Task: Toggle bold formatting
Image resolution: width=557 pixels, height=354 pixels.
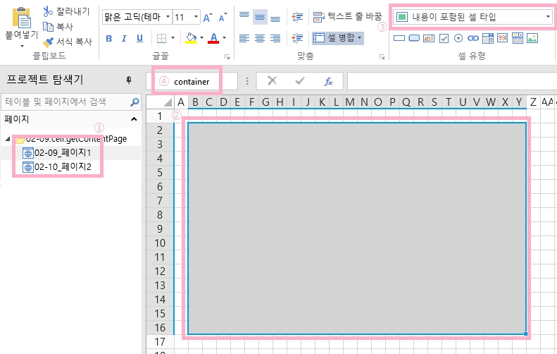Action: tap(109, 38)
